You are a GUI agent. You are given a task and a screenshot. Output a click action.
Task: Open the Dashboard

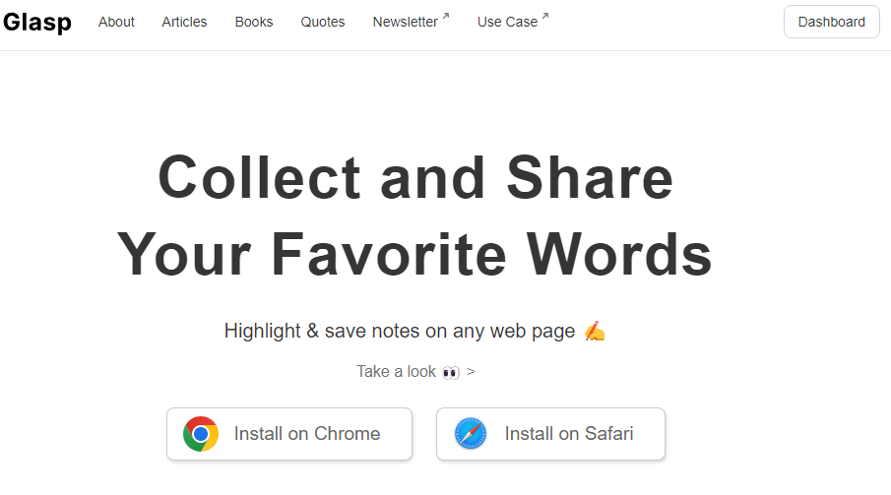pos(831,22)
